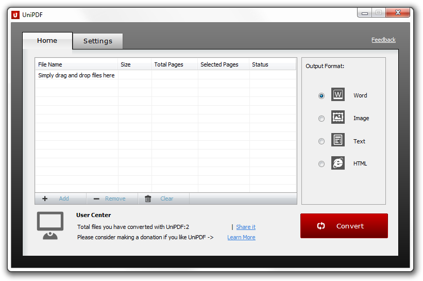The height and width of the screenshot is (281, 423).
Task: Open the Feedback link
Action: pos(383,40)
